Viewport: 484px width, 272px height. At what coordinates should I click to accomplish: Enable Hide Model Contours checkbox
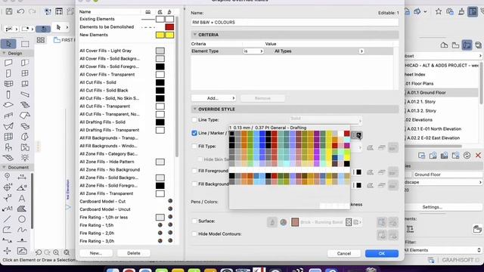[194, 233]
